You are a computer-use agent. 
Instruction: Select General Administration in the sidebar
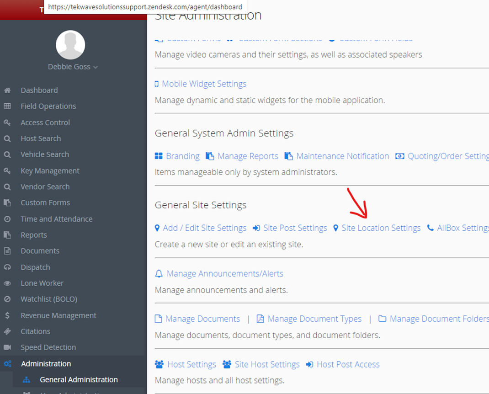(x=80, y=379)
